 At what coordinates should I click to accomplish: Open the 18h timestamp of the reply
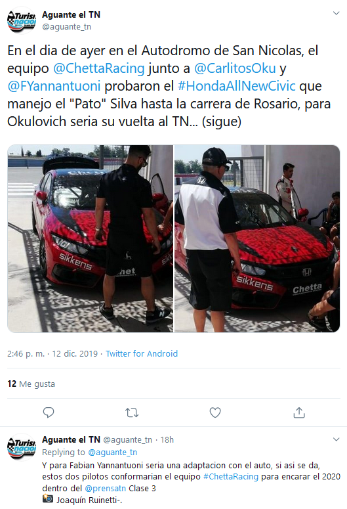pos(167,439)
